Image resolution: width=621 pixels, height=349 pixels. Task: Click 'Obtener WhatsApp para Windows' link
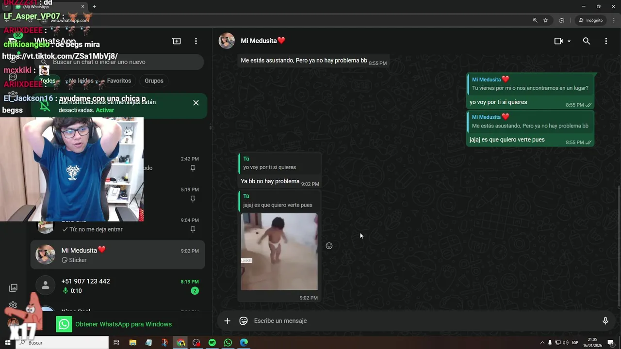pos(123,324)
